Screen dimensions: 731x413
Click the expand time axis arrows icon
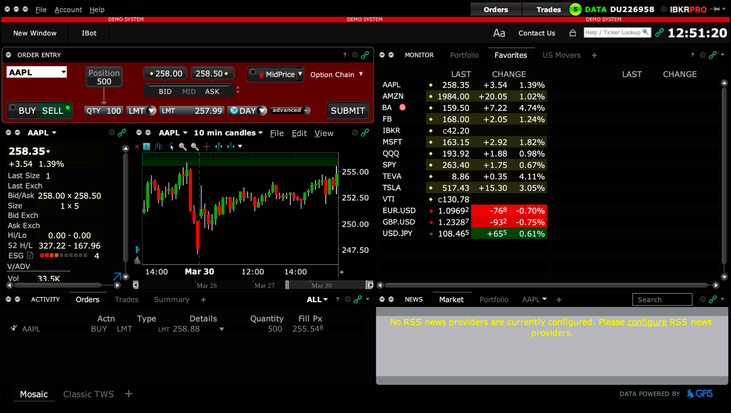219,147
